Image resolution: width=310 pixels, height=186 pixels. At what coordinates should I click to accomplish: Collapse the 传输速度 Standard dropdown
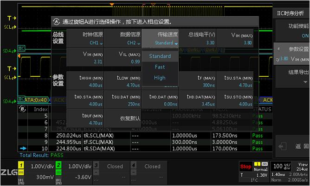(x=160, y=39)
